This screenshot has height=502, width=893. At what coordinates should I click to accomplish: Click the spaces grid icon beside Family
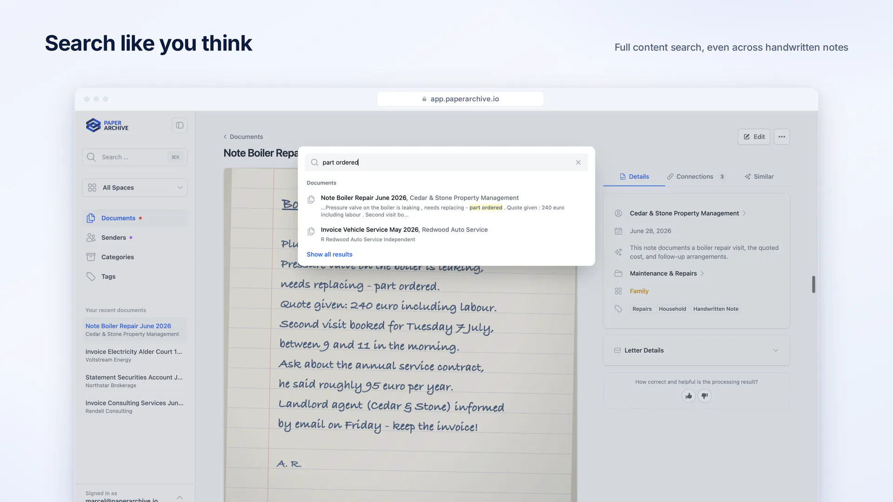point(618,291)
